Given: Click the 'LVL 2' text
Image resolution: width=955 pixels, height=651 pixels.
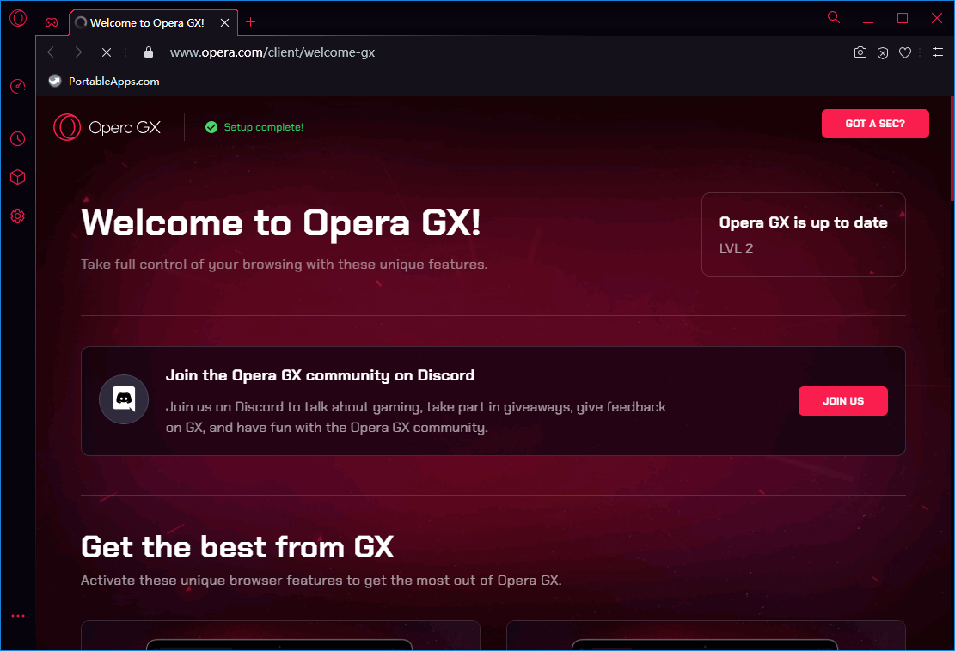Looking at the screenshot, I should pos(736,249).
